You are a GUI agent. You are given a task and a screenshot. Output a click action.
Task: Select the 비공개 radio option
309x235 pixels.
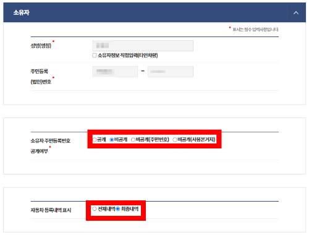click(x=111, y=140)
